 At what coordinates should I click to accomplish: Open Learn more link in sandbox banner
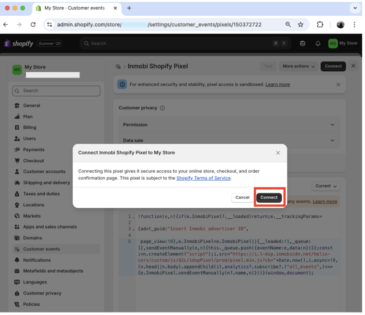click(278, 85)
